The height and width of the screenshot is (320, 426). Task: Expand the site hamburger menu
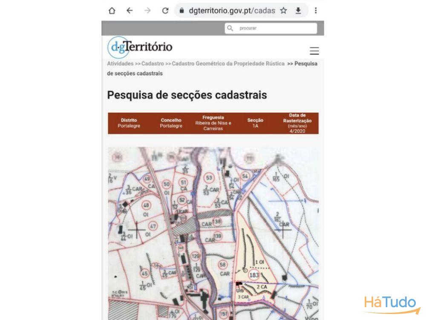tap(314, 51)
